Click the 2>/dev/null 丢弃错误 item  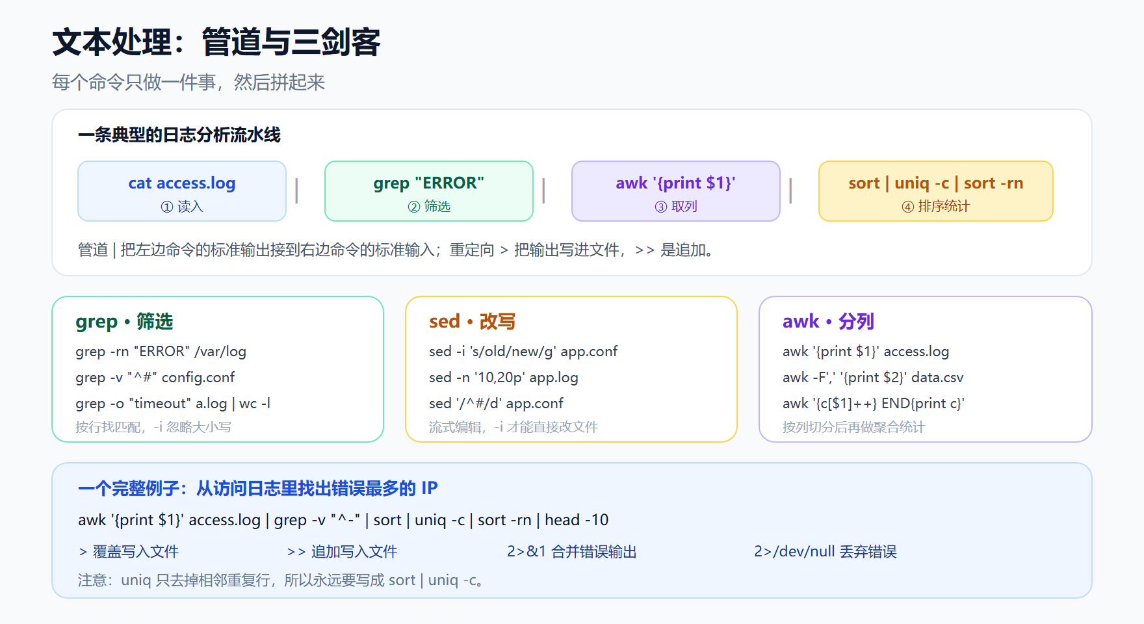[x=825, y=552]
